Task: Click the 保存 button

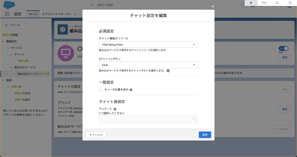Action: coord(205,135)
